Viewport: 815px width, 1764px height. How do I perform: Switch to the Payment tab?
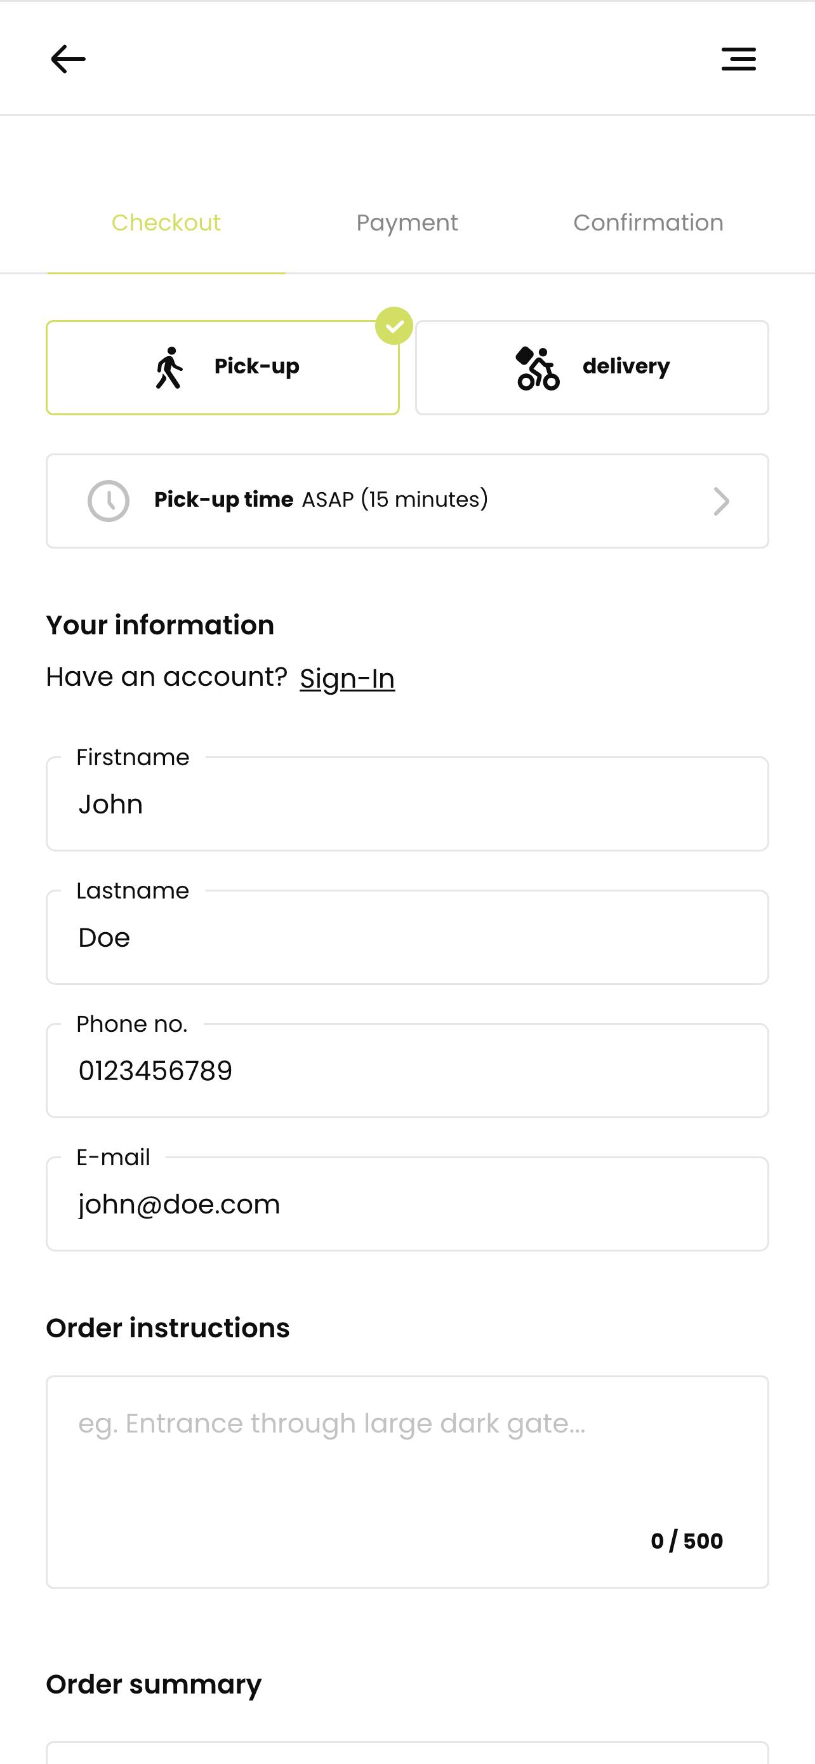click(407, 222)
